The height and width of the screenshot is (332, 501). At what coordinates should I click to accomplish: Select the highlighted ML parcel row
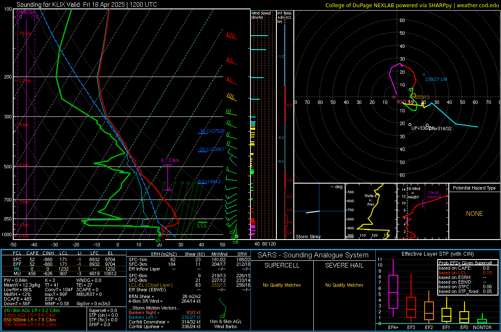pos(64,269)
